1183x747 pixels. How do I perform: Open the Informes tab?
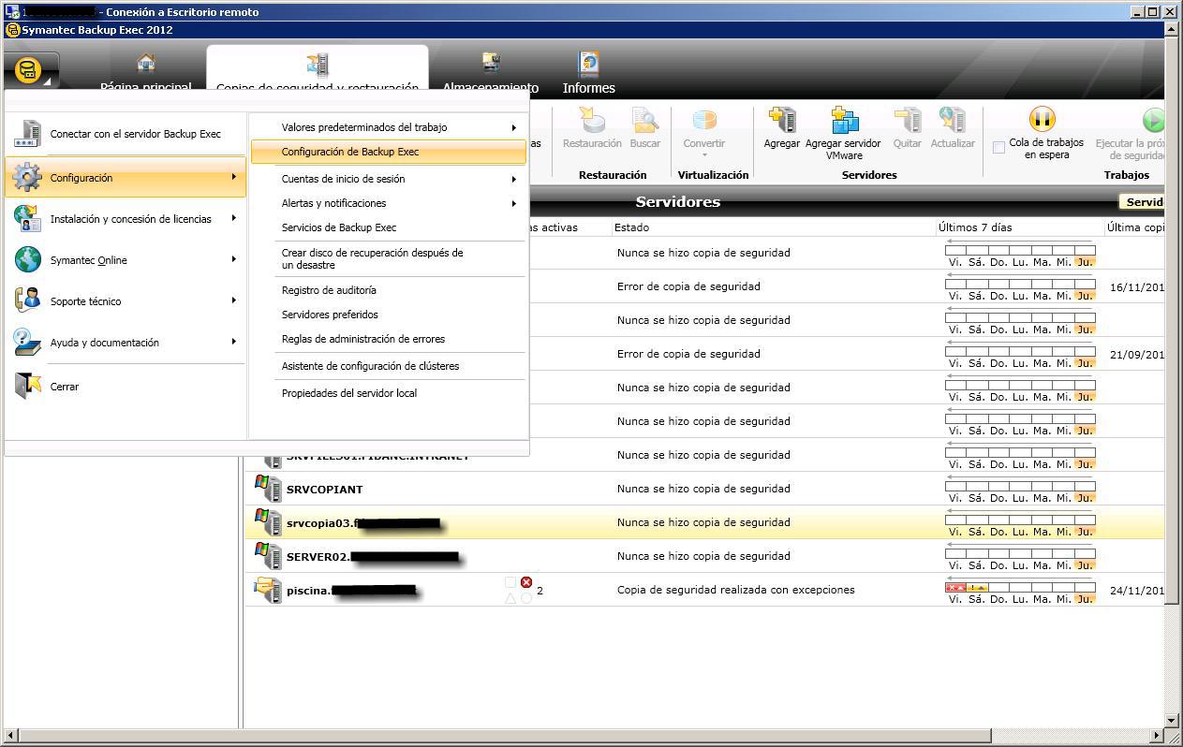(588, 73)
